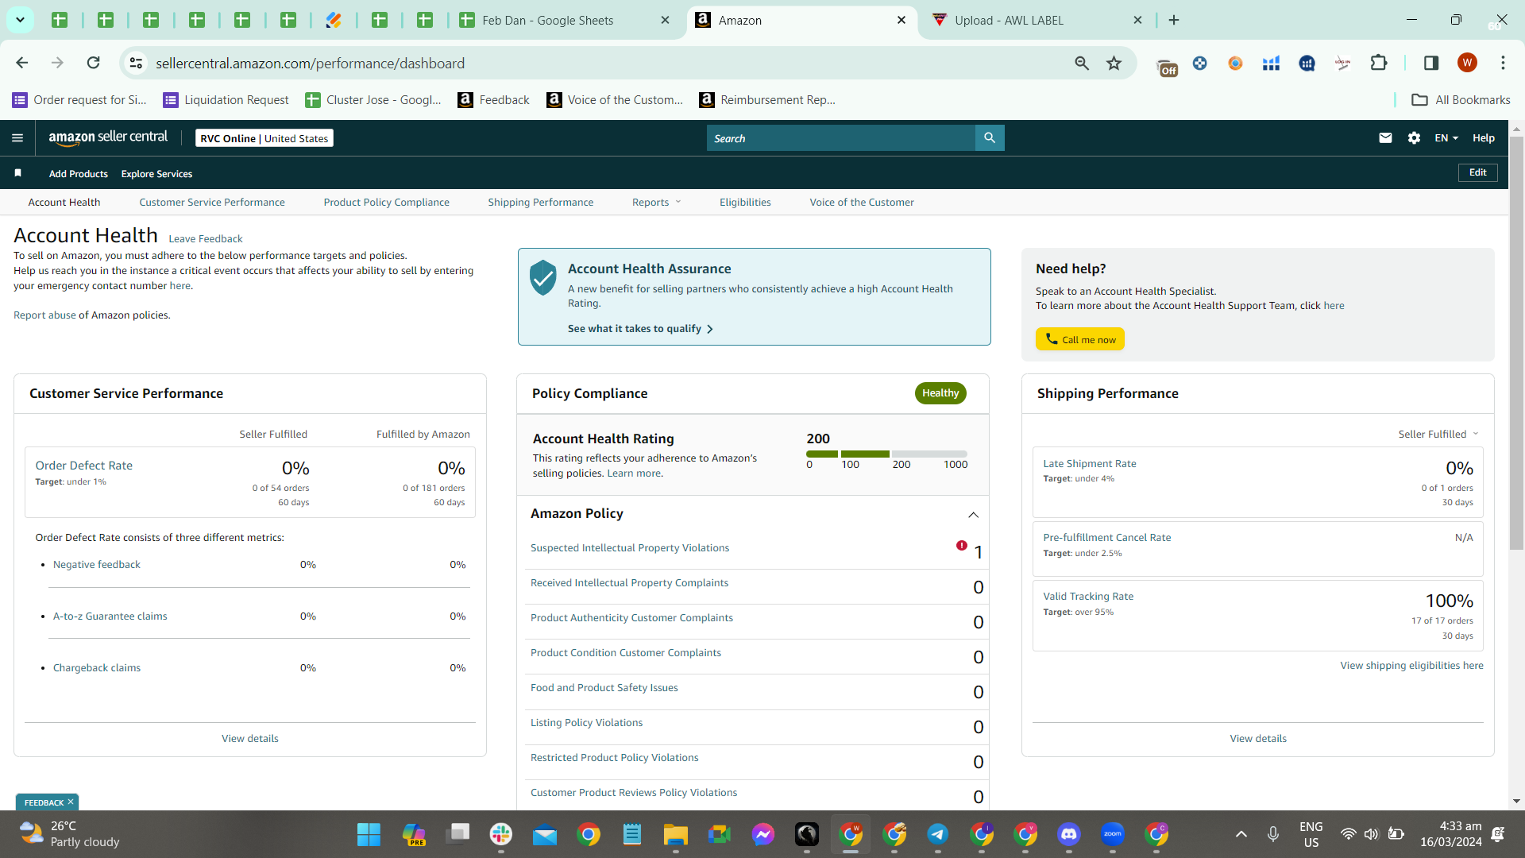Click the Account Health Rating bar
The height and width of the screenshot is (858, 1525).
coord(886,454)
